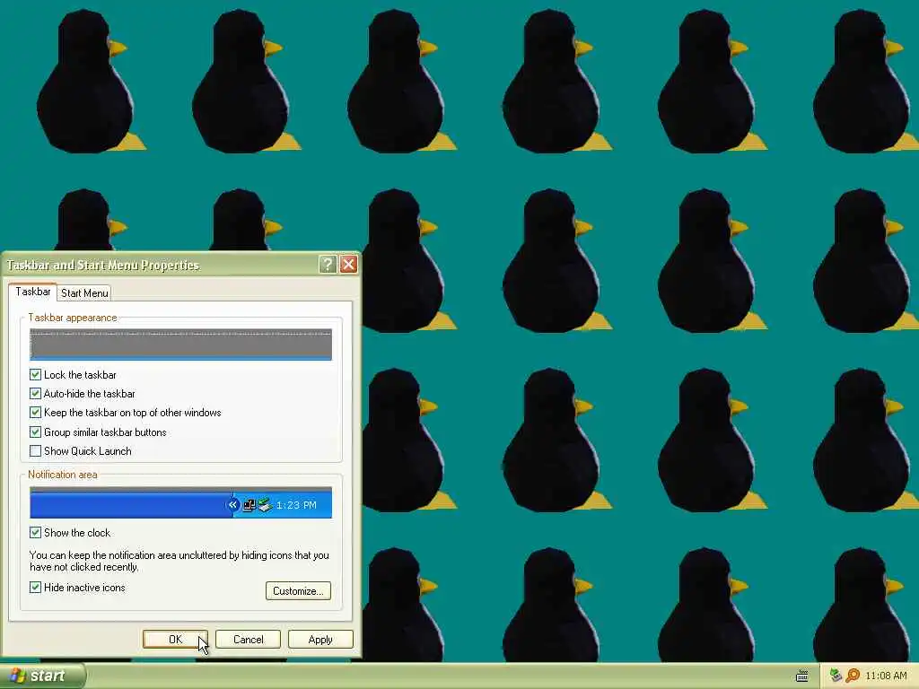The width and height of the screenshot is (919, 689).
Task: Click Cancel in Taskbar Properties dialog
Action: (x=248, y=639)
